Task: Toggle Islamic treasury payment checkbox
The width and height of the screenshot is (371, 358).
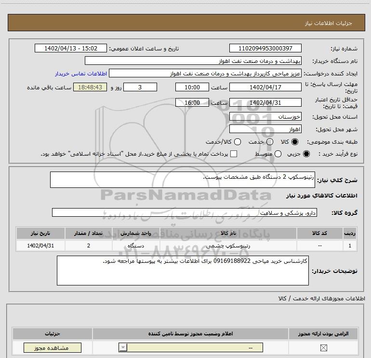Action: pyautogui.click(x=234, y=154)
